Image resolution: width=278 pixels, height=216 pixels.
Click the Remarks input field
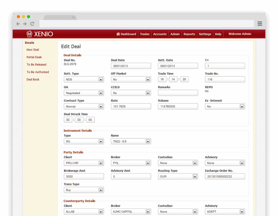178,93
